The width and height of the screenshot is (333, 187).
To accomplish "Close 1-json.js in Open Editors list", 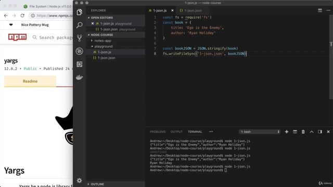I will pos(93,23).
